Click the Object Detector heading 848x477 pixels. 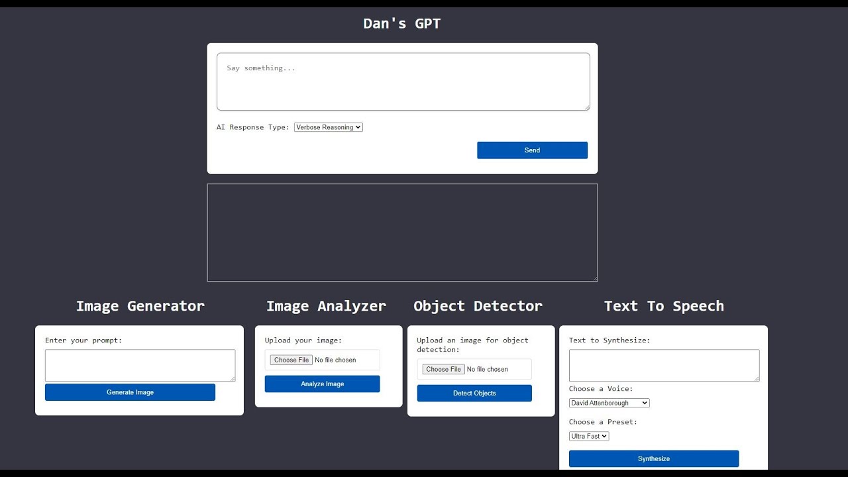pyautogui.click(x=478, y=306)
